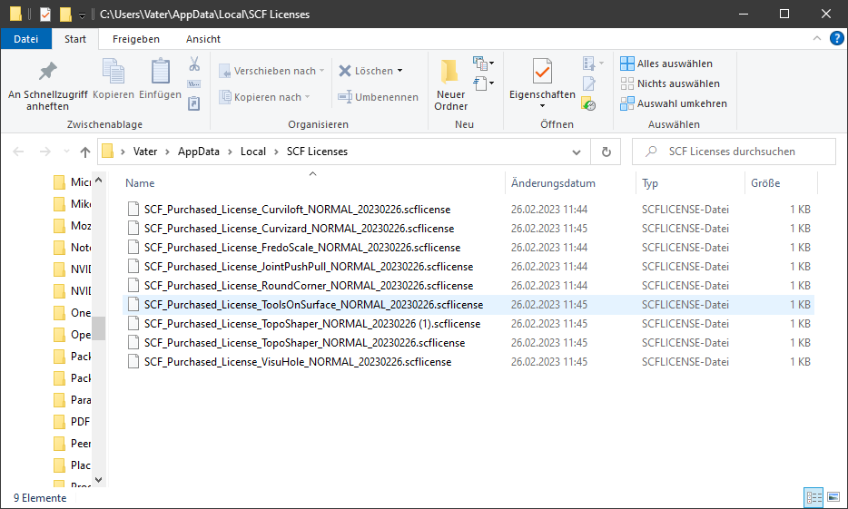Click the Kopieren icon in ribbon
Image resolution: width=848 pixels, height=509 pixels.
click(113, 72)
